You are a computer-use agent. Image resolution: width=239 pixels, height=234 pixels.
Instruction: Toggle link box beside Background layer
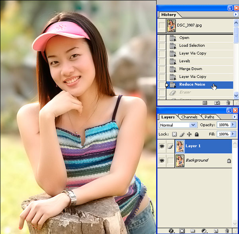pyautogui.click(x=170, y=161)
